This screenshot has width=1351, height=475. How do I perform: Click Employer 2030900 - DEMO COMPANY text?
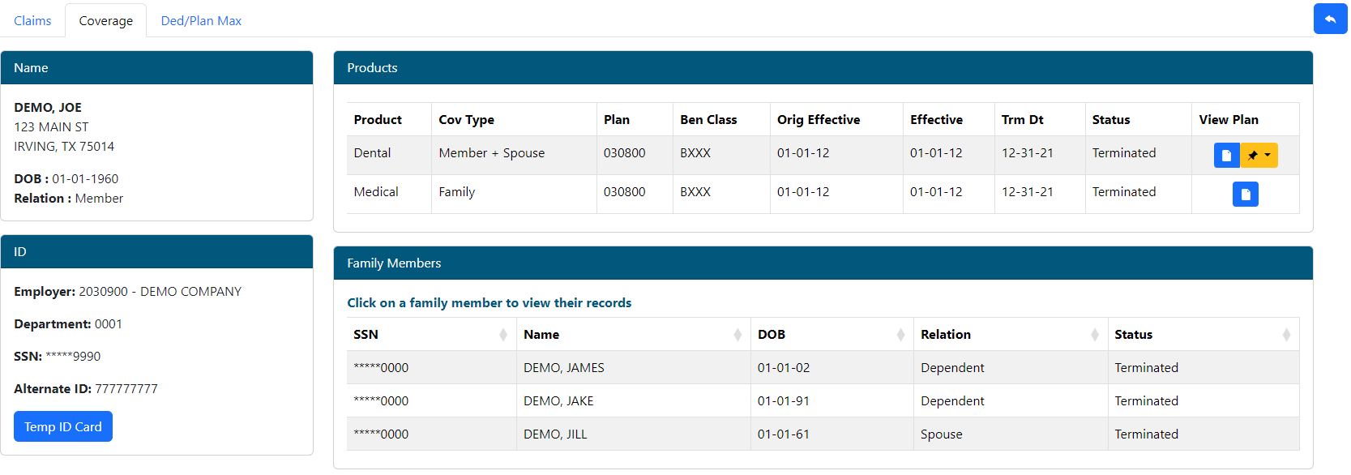(x=127, y=291)
